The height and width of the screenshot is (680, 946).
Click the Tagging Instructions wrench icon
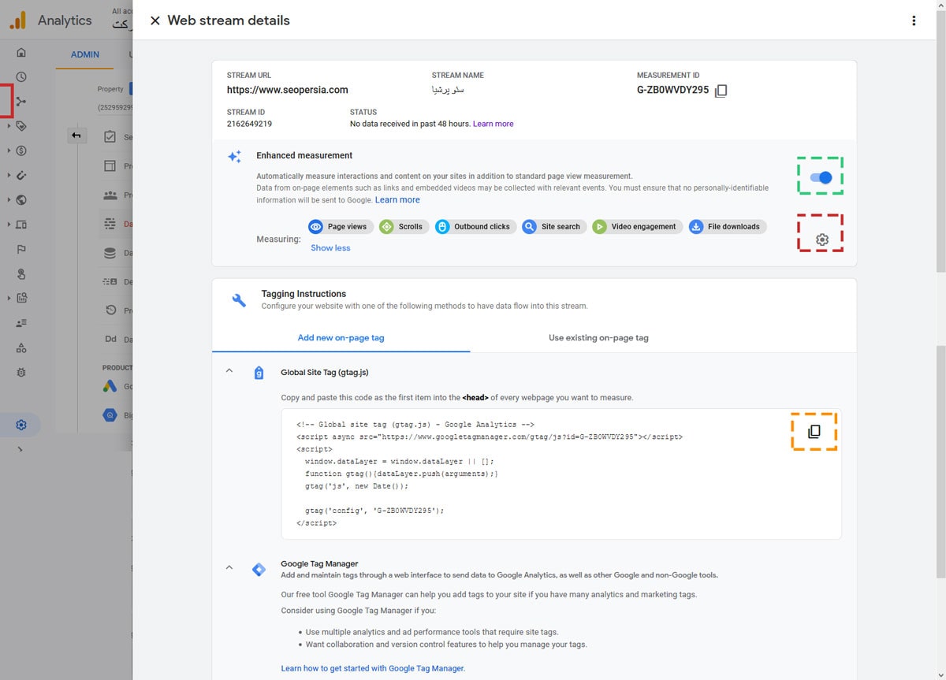(239, 300)
